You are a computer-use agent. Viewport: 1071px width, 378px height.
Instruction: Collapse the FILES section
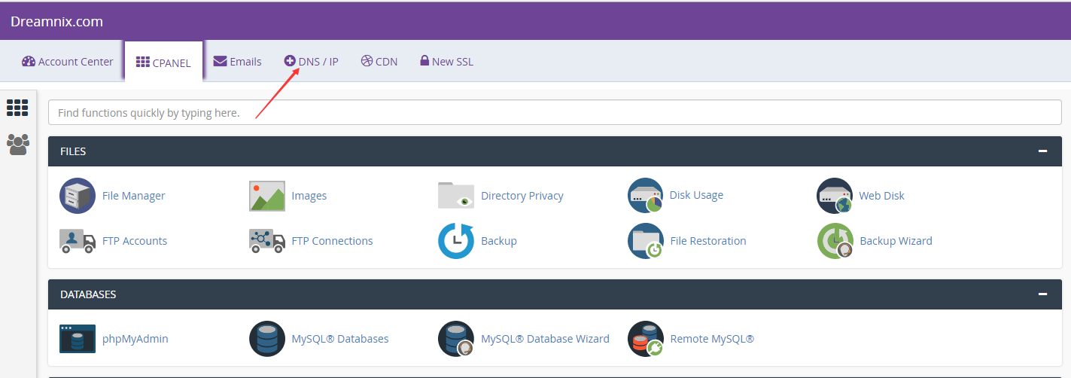coord(1042,151)
